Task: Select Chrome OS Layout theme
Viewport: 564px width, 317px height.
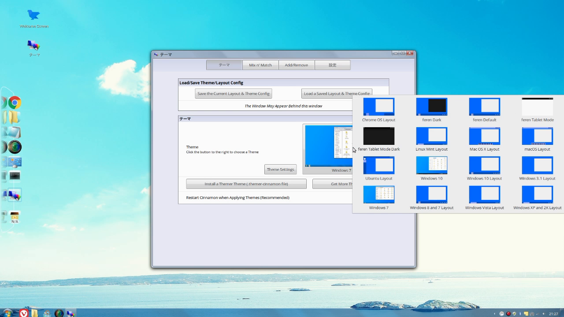Action: click(378, 110)
